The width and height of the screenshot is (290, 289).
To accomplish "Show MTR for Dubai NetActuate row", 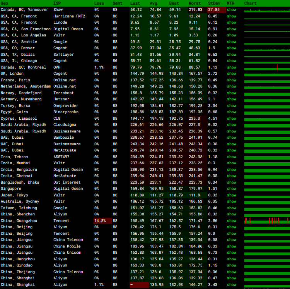I will click(x=232, y=150).
